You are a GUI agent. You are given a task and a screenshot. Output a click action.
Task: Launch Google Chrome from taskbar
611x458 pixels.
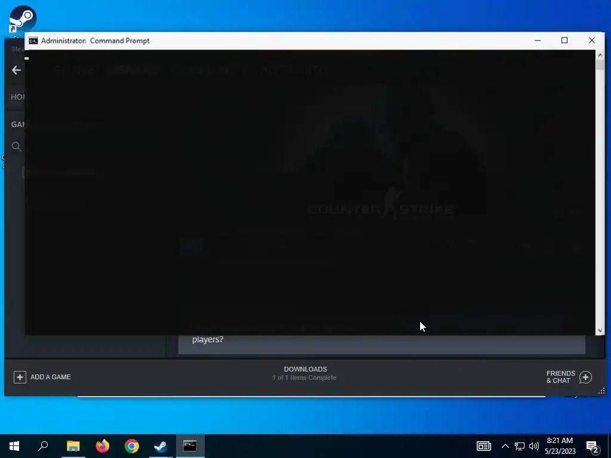pos(132,446)
